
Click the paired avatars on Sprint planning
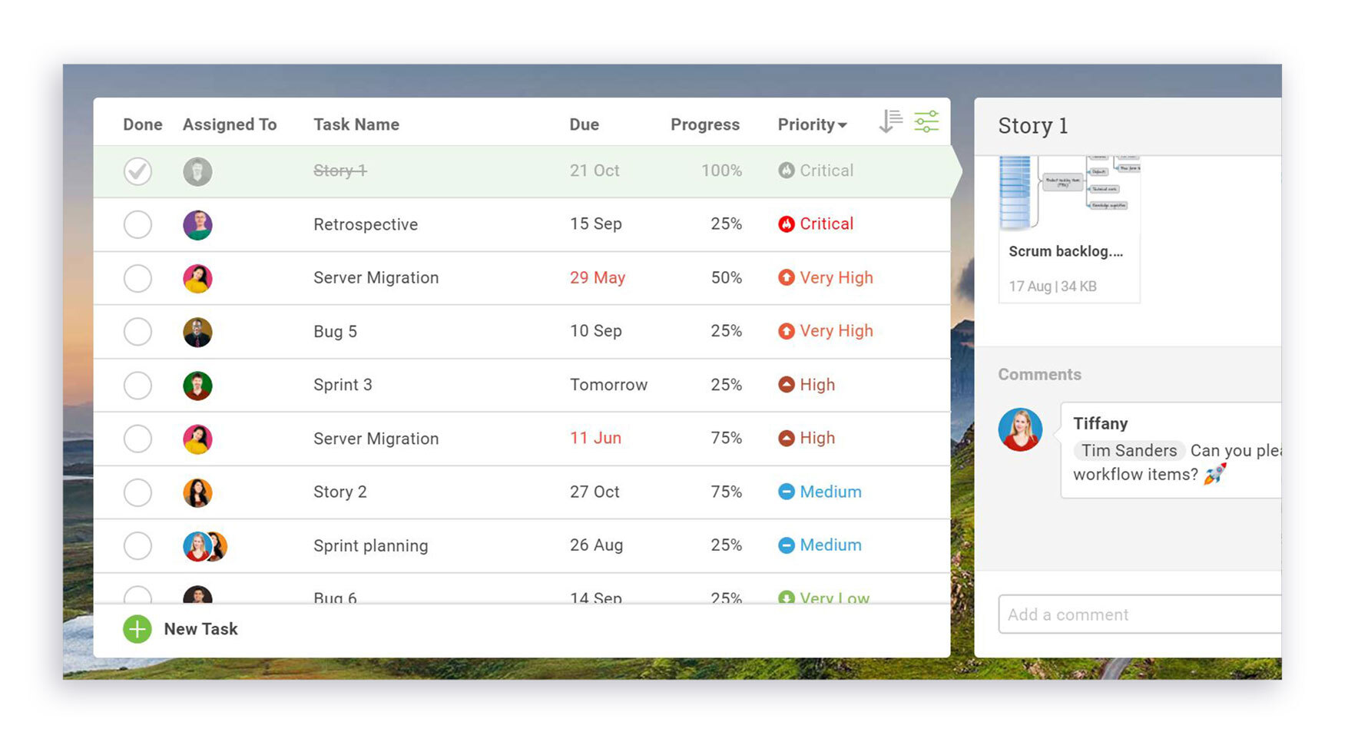tap(205, 546)
